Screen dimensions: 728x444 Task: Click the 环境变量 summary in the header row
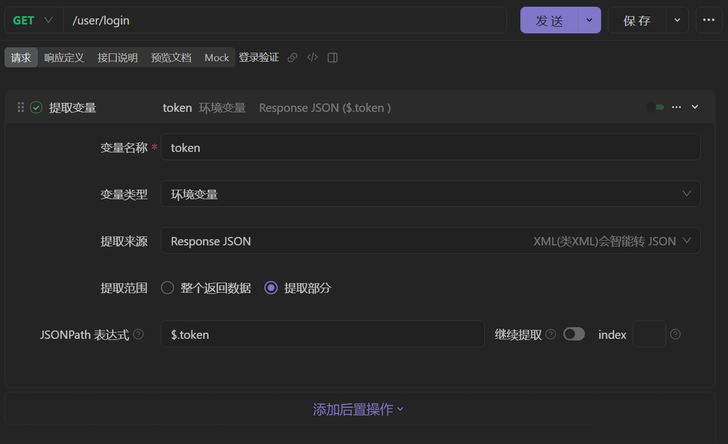[222, 107]
